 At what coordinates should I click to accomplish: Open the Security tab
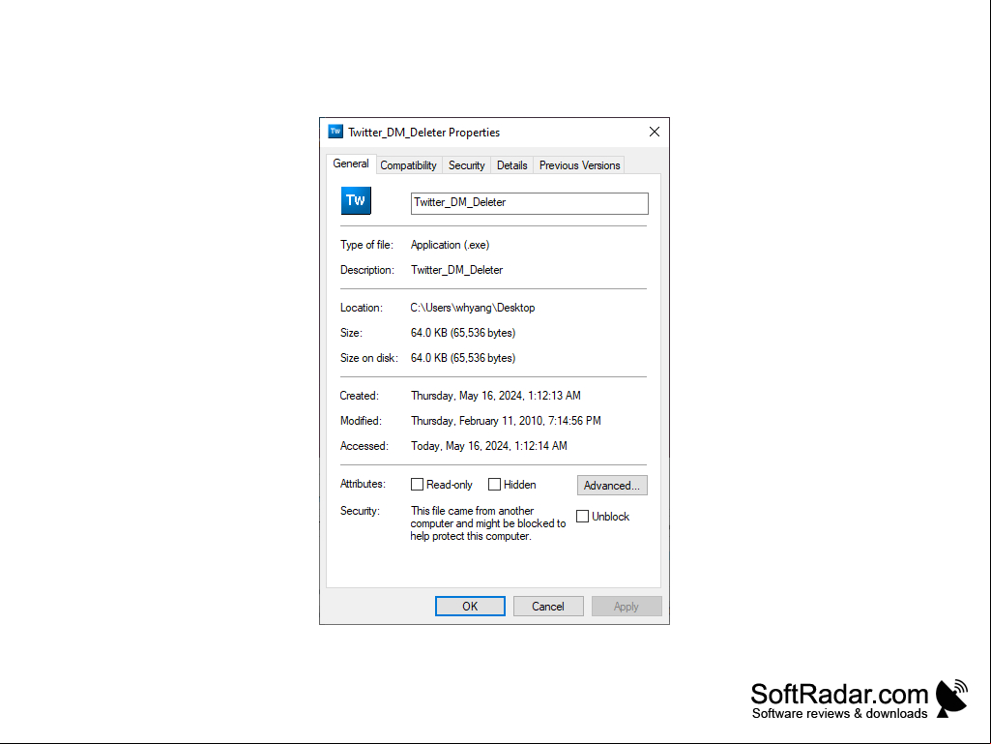(x=466, y=165)
